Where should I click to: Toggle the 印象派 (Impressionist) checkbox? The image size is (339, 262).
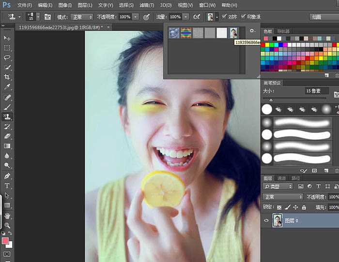(244, 16)
